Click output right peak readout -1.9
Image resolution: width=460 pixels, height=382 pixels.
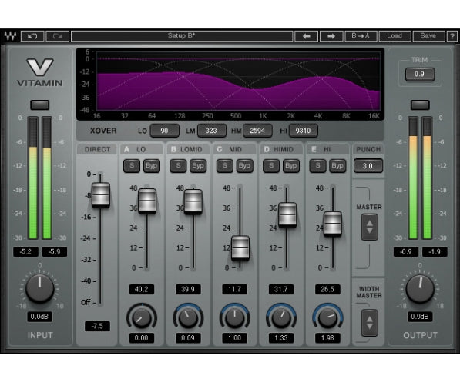point(435,252)
